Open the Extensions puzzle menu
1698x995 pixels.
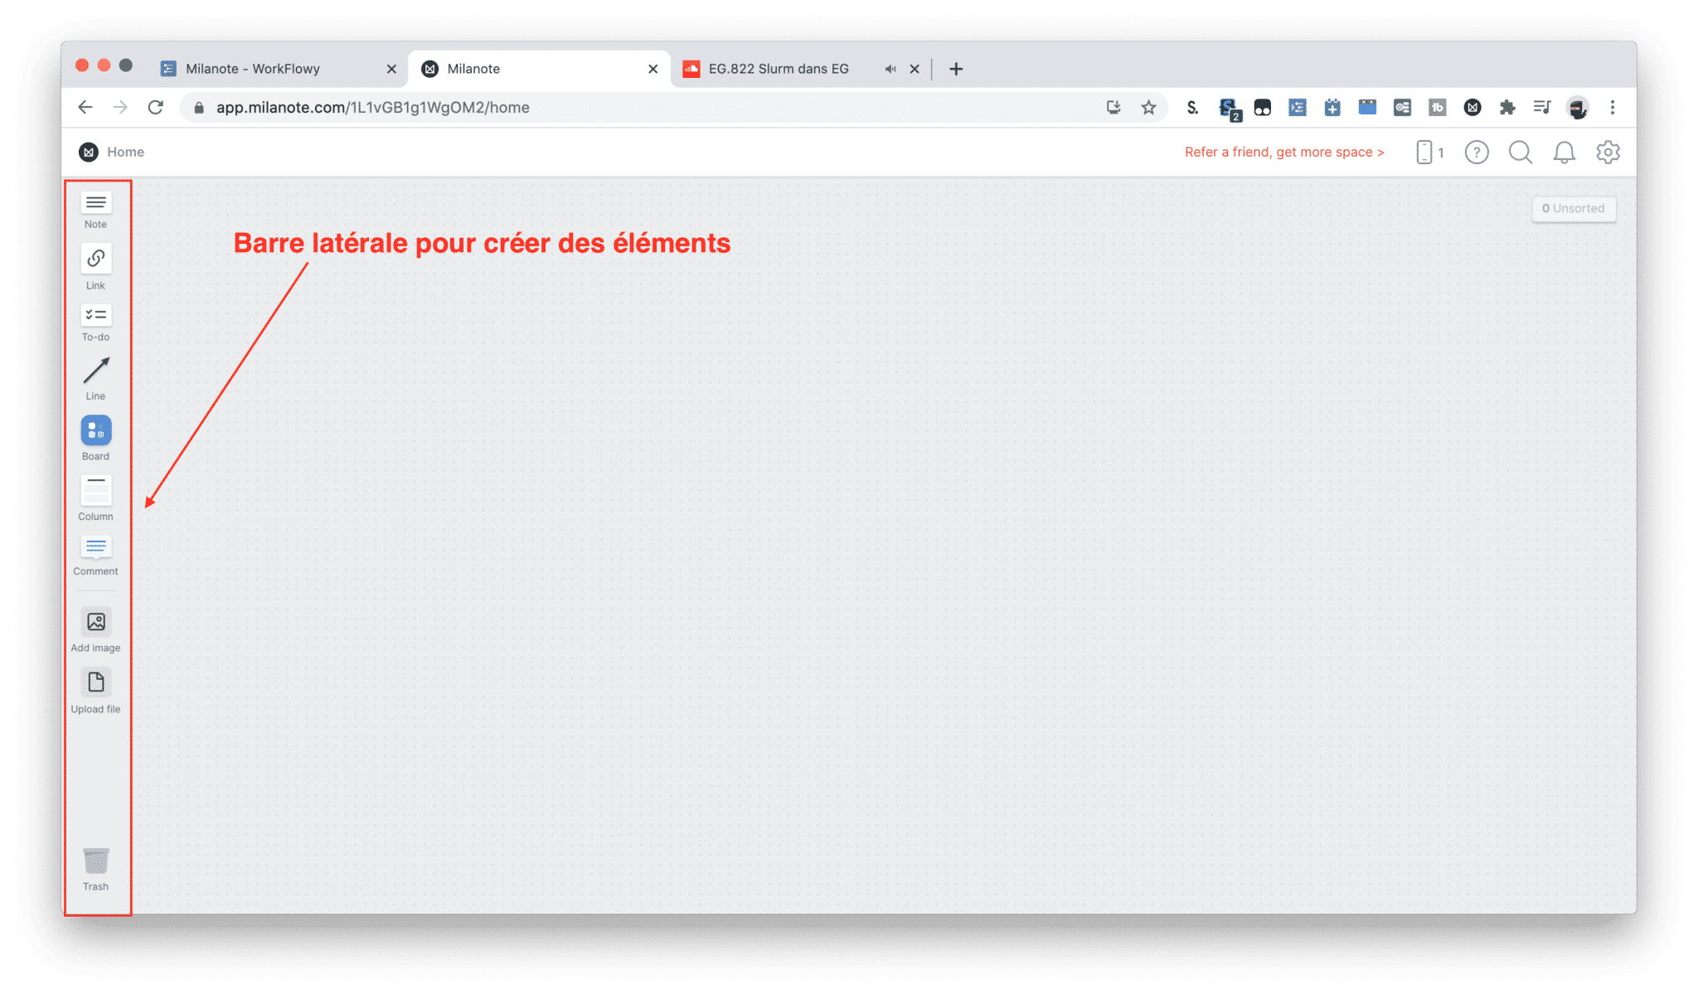pyautogui.click(x=1507, y=107)
